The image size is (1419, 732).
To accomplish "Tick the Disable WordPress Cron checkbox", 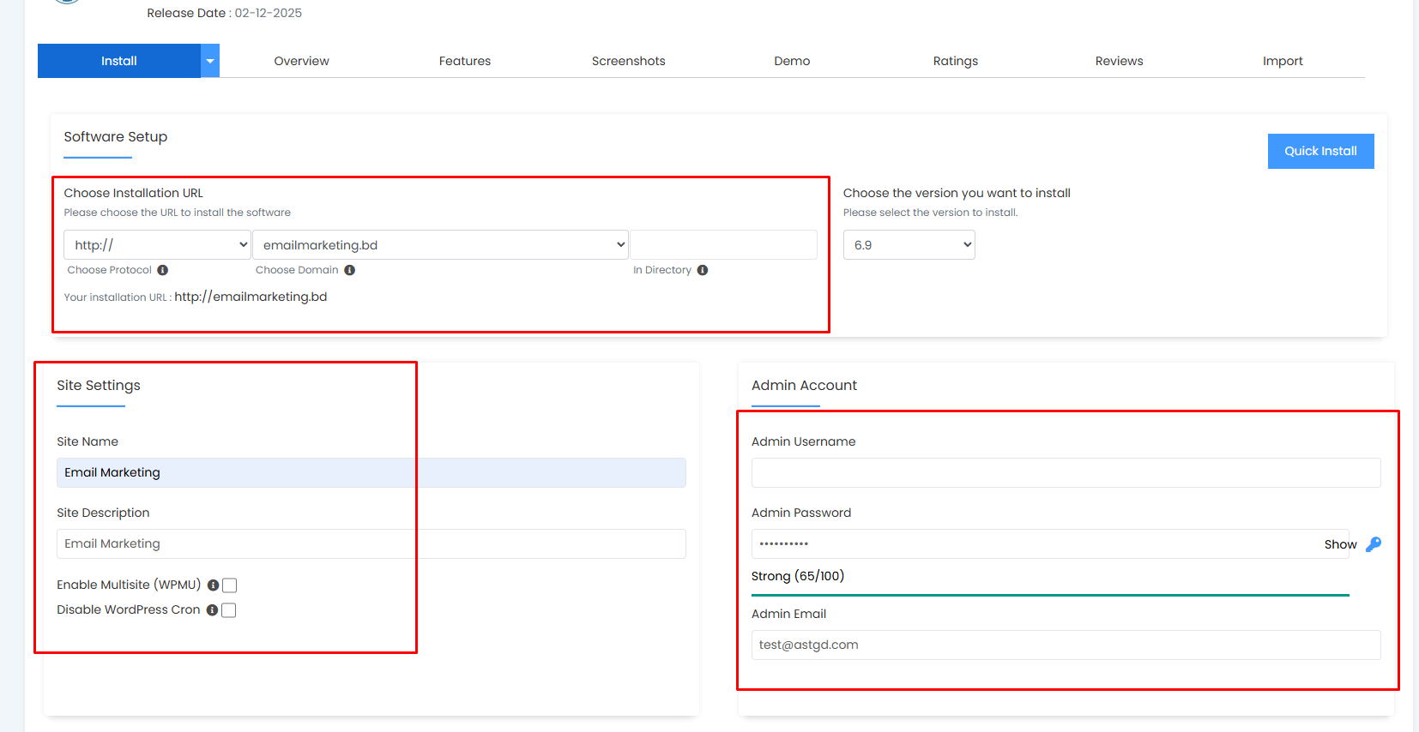I will (x=229, y=610).
